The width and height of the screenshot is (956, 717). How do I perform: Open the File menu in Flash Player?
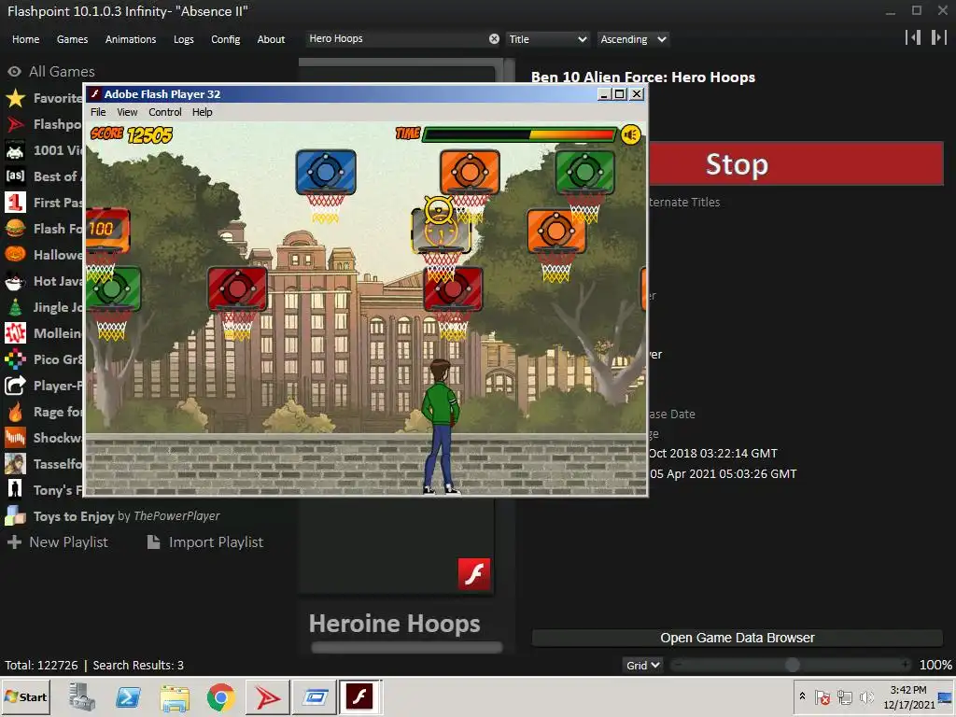[98, 112]
